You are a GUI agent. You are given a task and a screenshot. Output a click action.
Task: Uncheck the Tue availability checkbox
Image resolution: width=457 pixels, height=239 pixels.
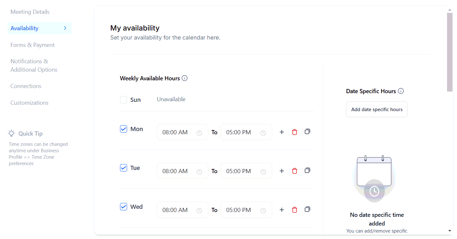124,168
